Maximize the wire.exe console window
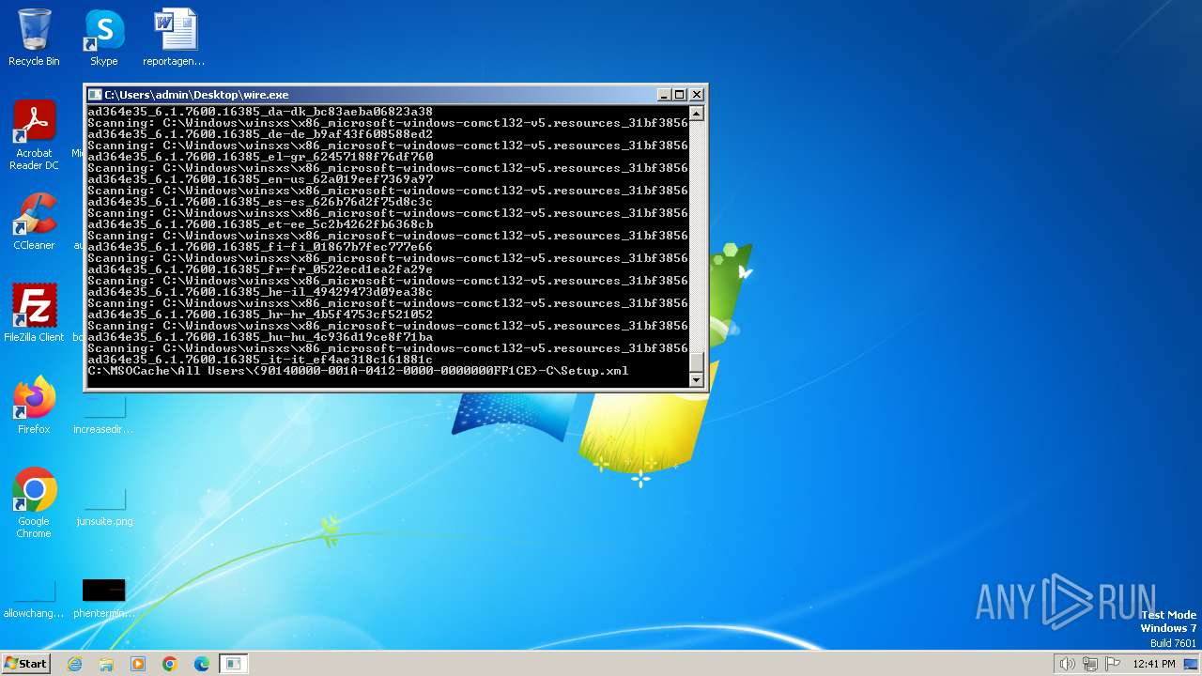Screen dimensions: 1202x676 (680, 95)
